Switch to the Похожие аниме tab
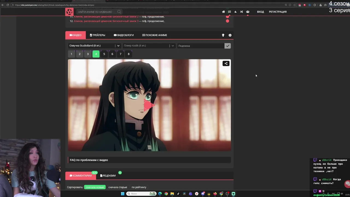This screenshot has height=197, width=350. 154,35
